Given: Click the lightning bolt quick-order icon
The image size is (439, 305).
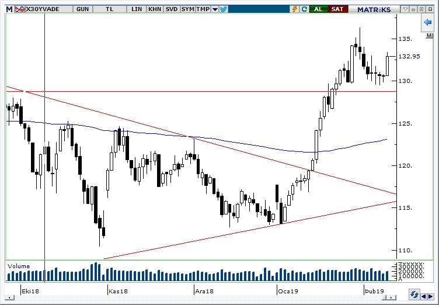Looking at the screenshot, I should (295, 9).
